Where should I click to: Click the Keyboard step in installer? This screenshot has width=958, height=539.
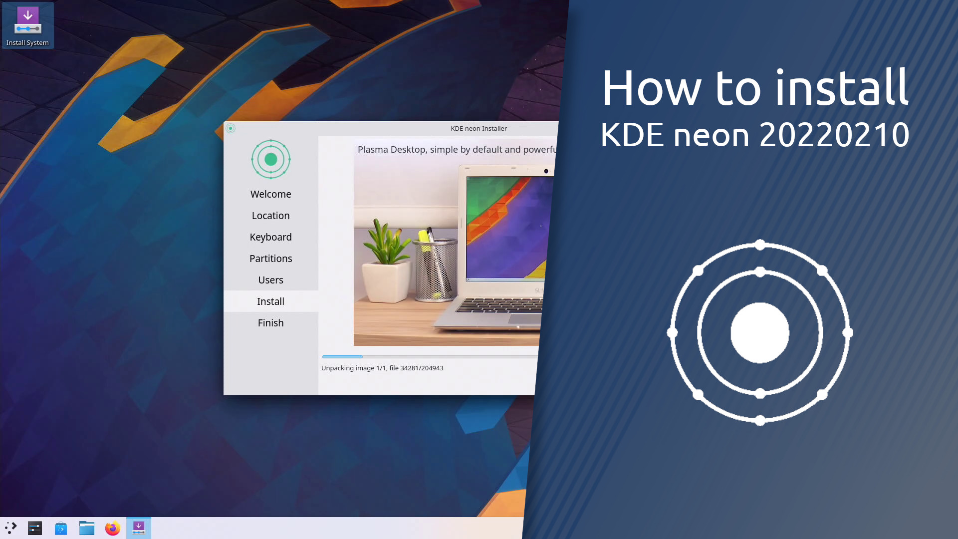click(270, 236)
